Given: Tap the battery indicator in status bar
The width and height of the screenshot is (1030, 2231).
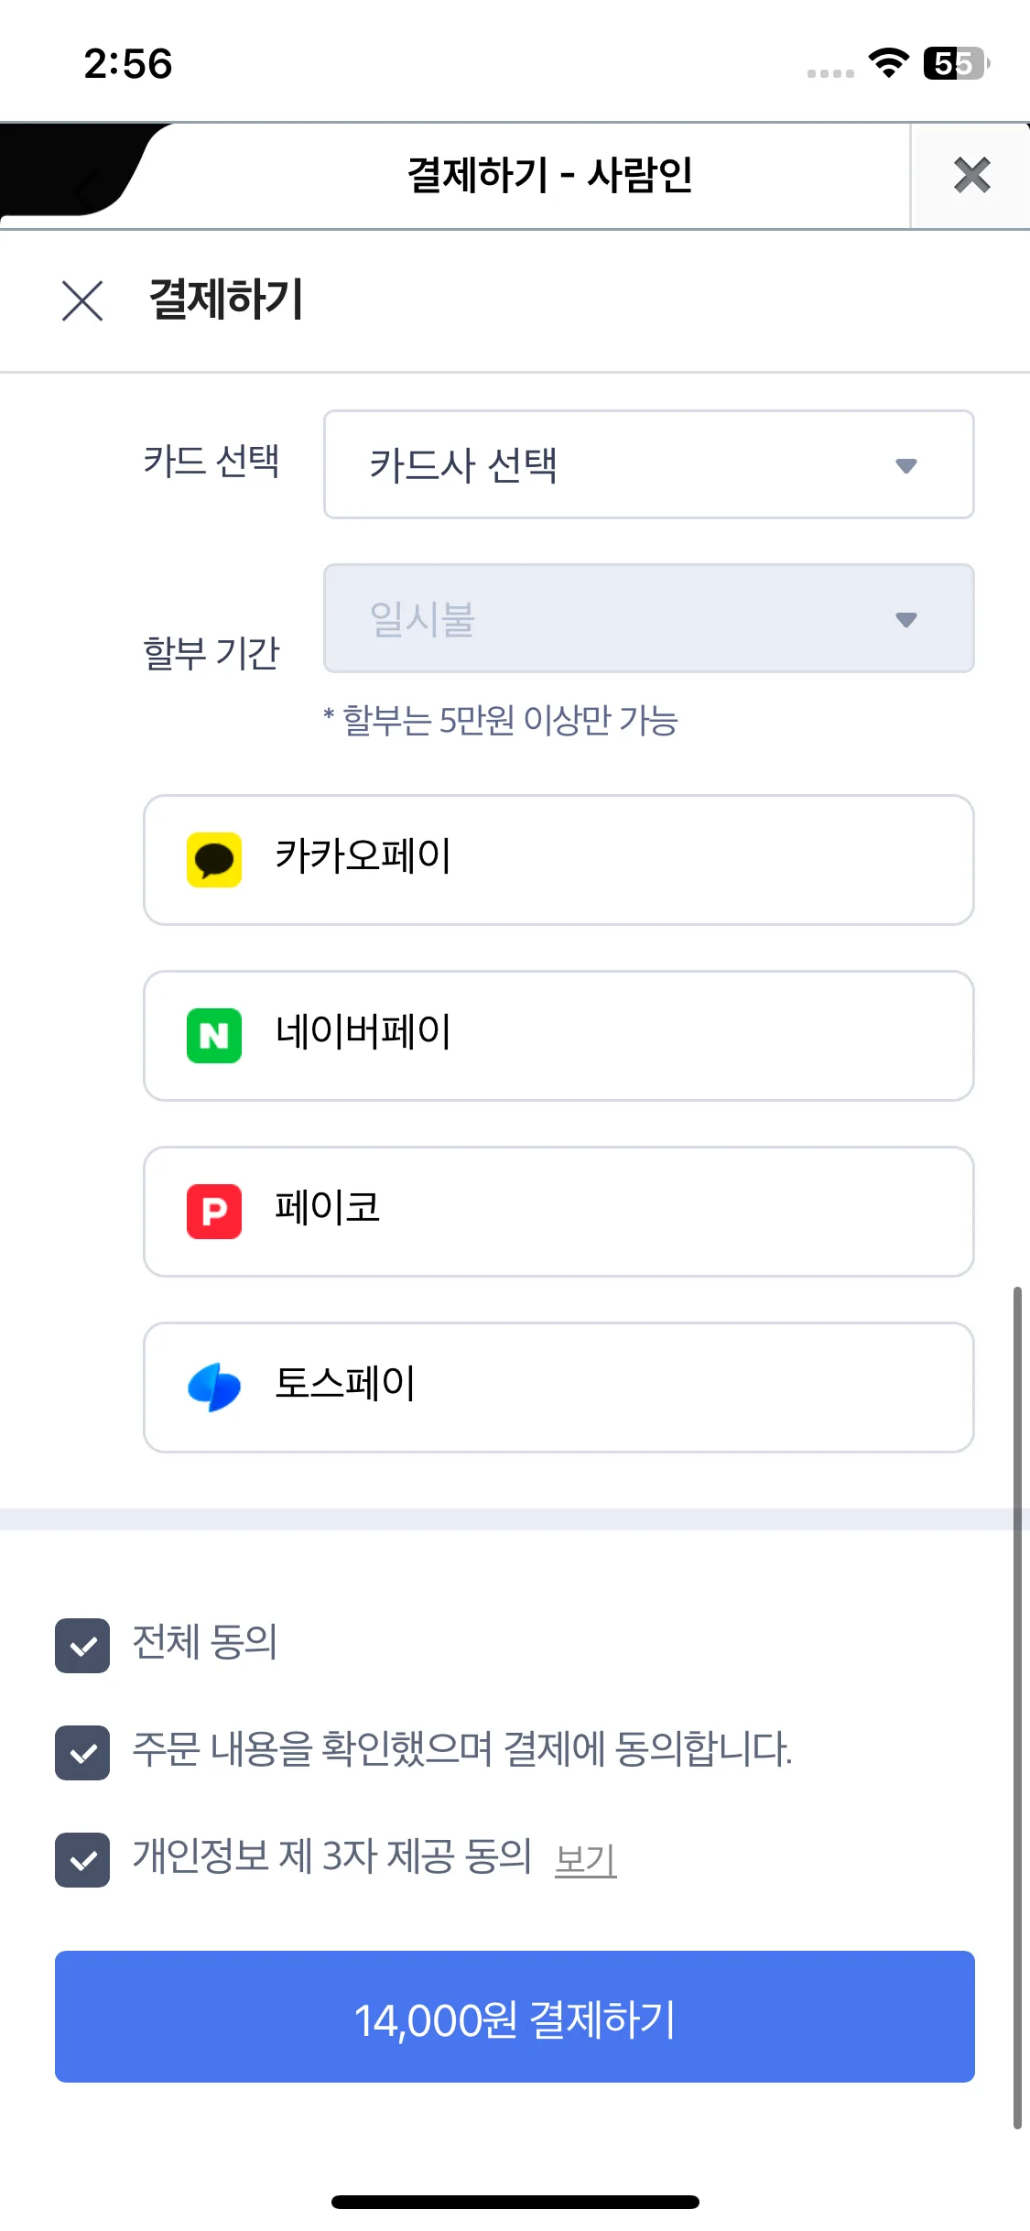Looking at the screenshot, I should click(x=957, y=63).
